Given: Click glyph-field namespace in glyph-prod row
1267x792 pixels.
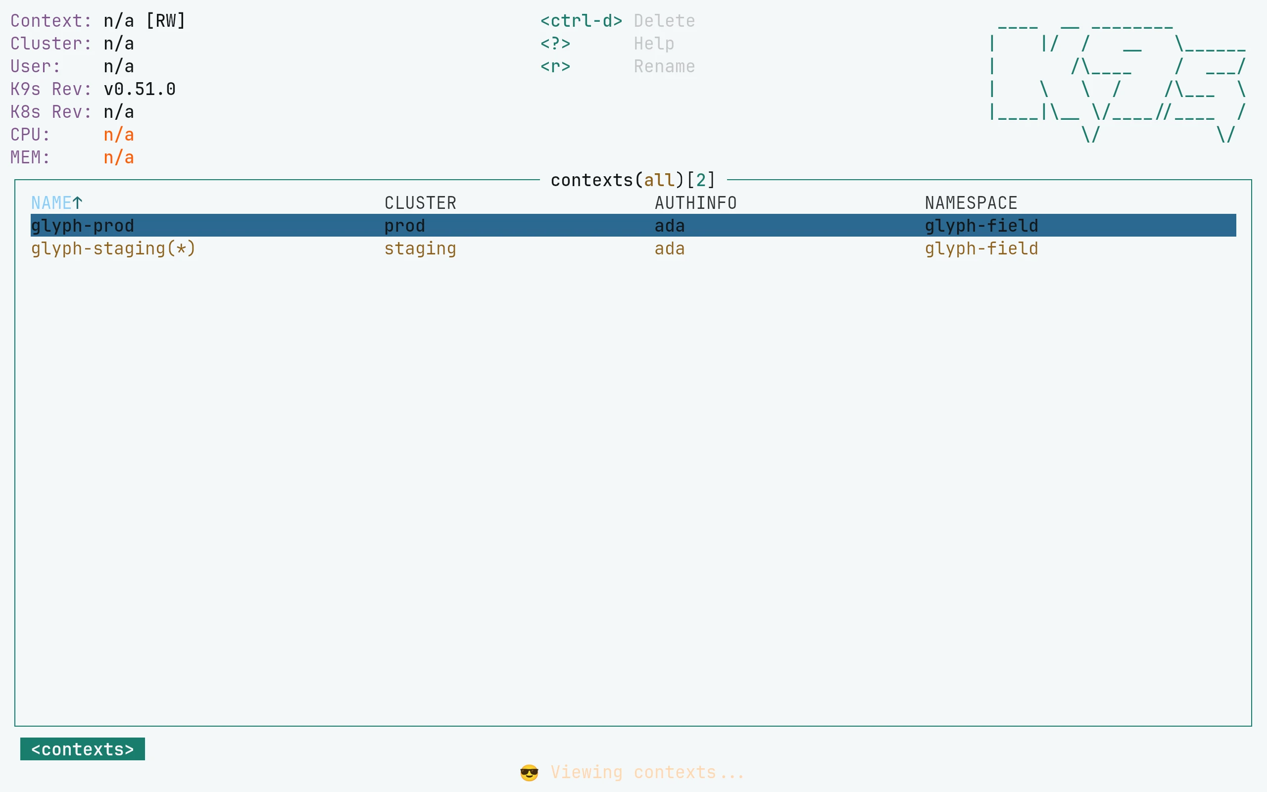Looking at the screenshot, I should 981,226.
